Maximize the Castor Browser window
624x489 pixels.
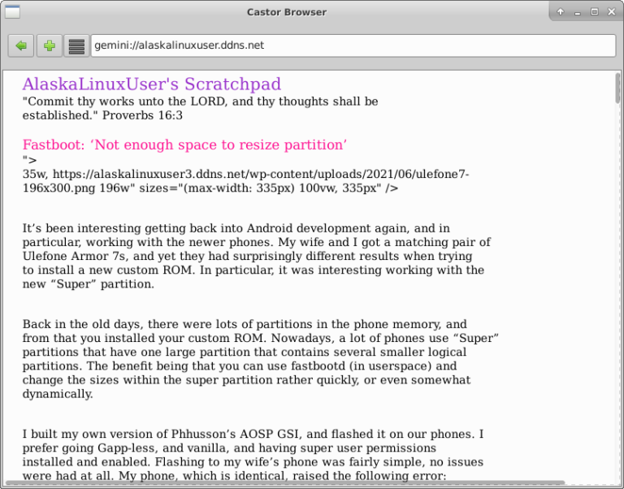[x=594, y=11]
